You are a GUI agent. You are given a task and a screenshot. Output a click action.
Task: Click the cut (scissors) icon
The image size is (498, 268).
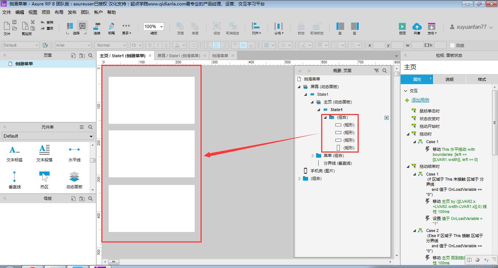tap(33, 22)
